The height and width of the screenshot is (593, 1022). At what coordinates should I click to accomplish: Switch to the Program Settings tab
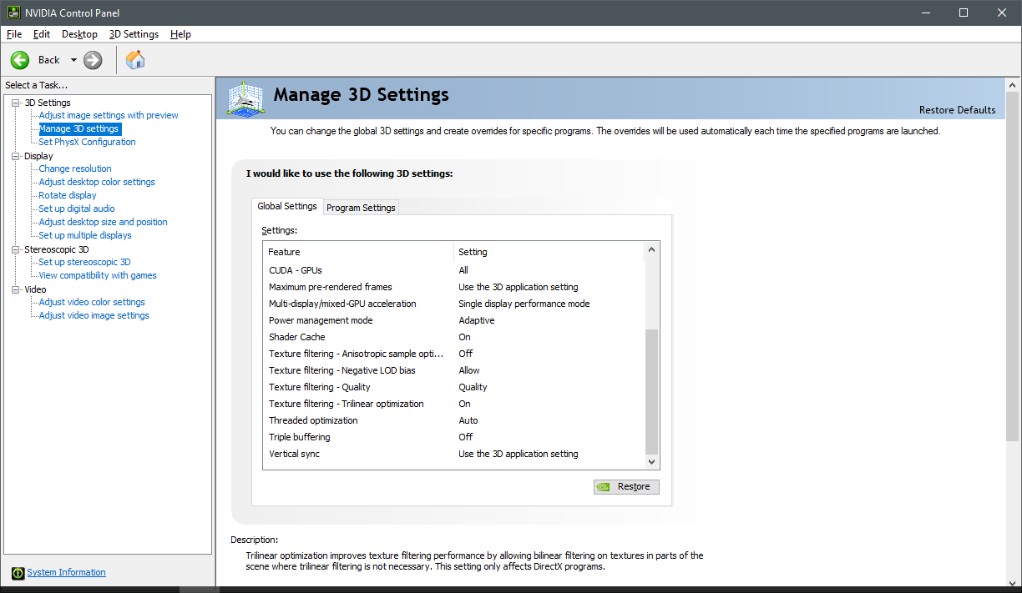tap(361, 208)
